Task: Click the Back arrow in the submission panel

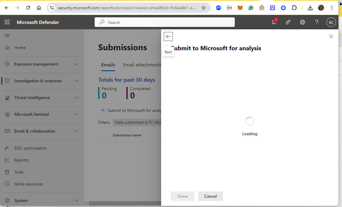Action: pos(168,36)
